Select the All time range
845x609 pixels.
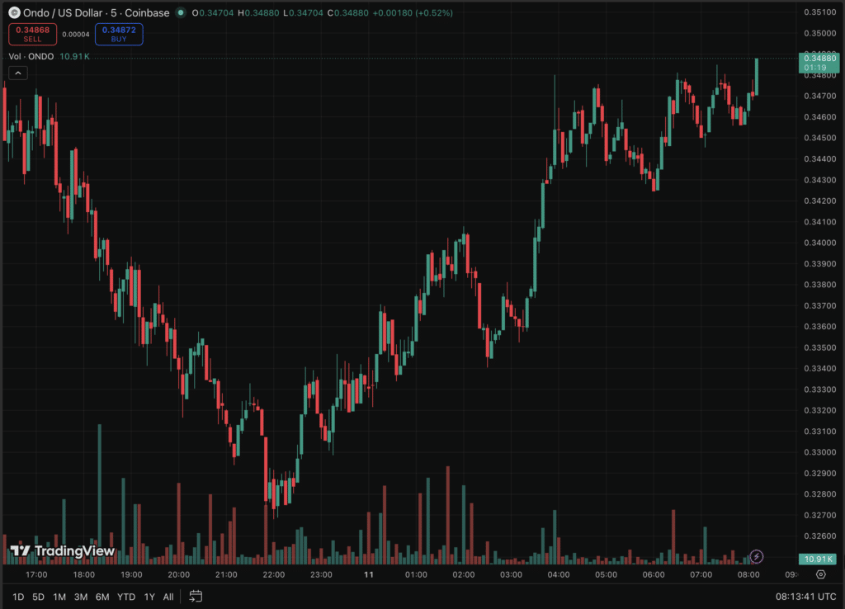point(168,597)
